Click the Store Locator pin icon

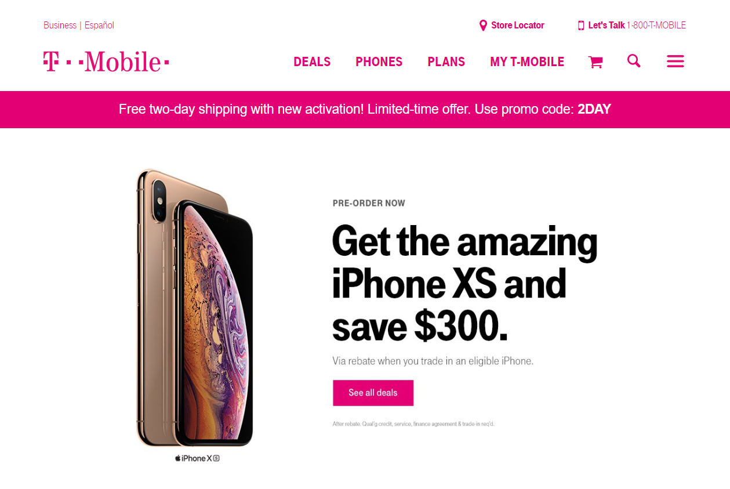(483, 26)
